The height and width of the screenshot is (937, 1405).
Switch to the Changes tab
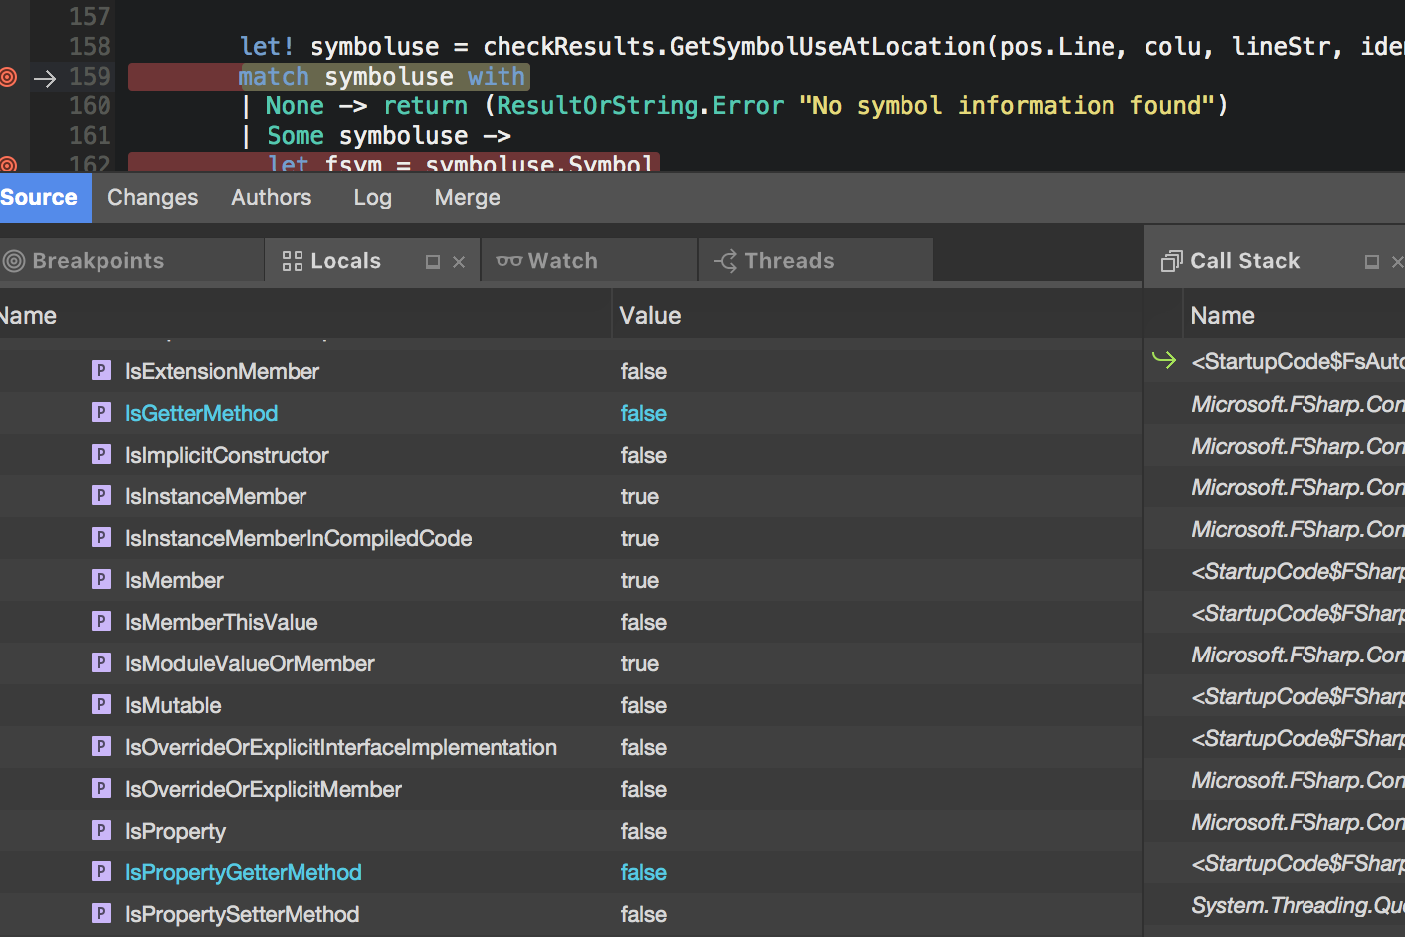pos(151,197)
